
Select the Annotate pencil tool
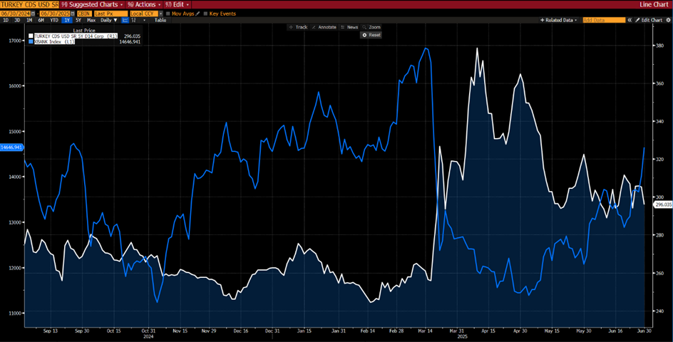click(326, 27)
